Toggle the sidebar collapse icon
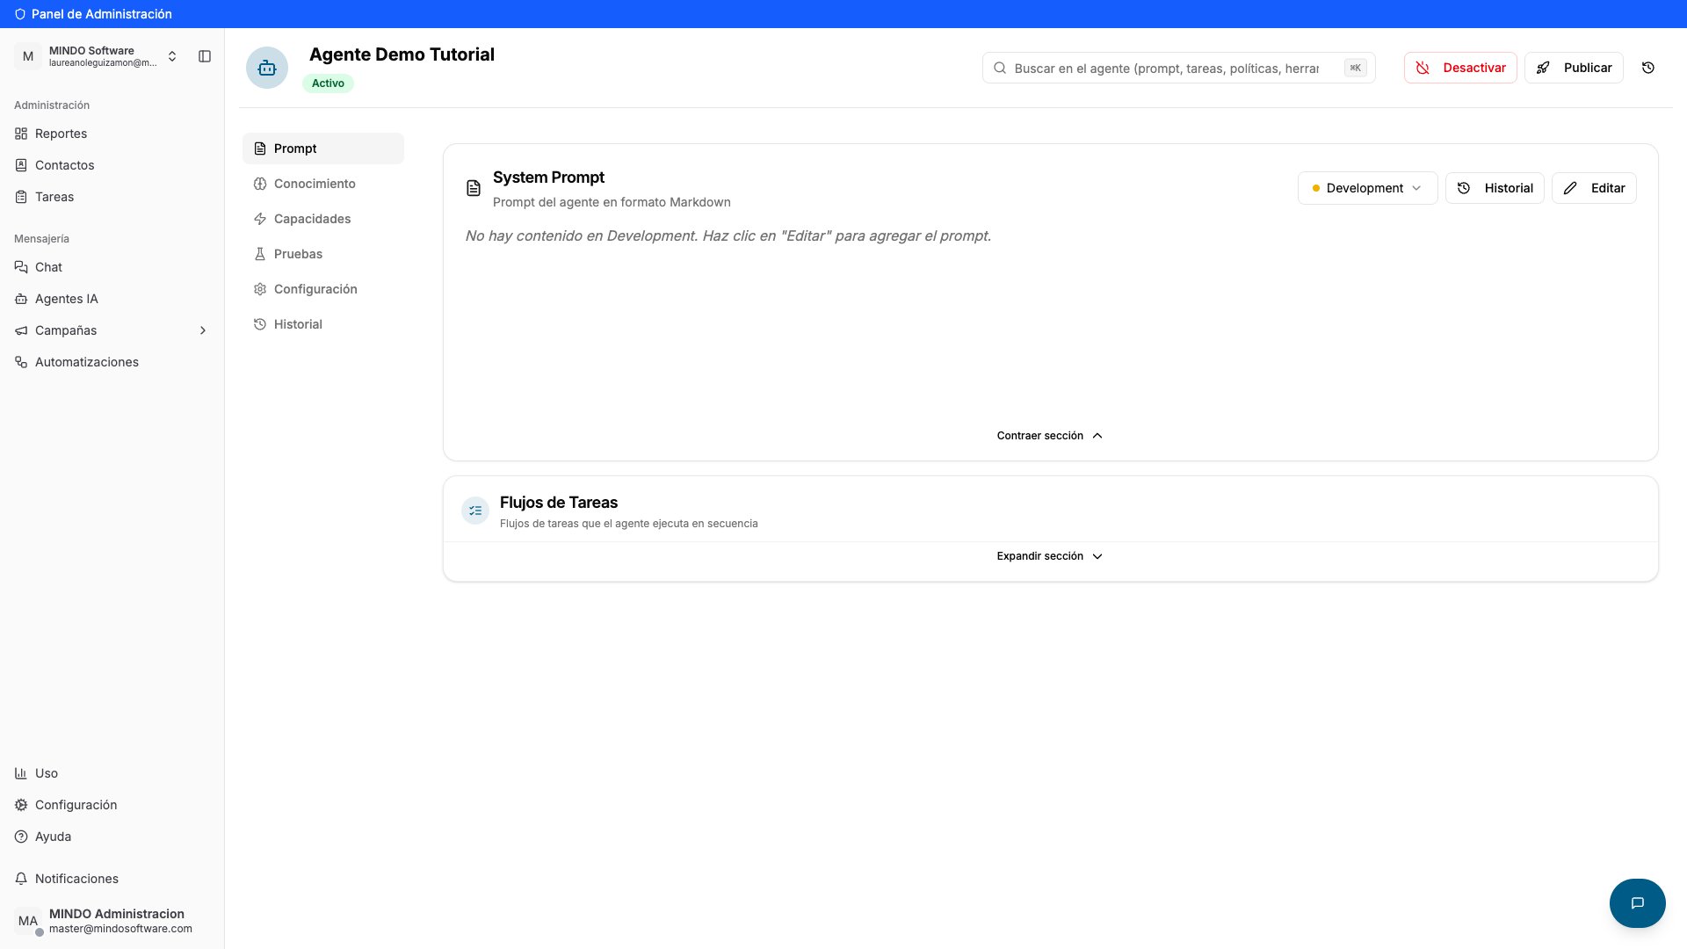The width and height of the screenshot is (1687, 949). click(x=205, y=56)
